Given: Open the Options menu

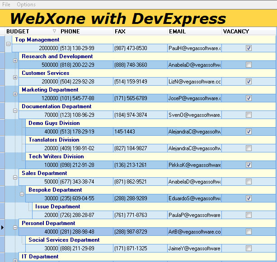Looking at the screenshot, I should pyautogui.click(x=26, y=5).
